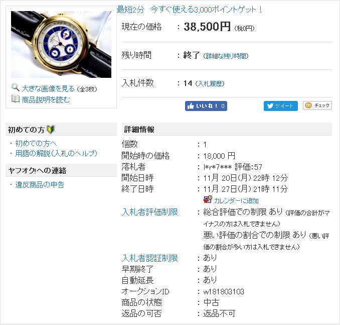Click the mixi チェック icon
The width and height of the screenshot is (340, 325).
point(308,105)
